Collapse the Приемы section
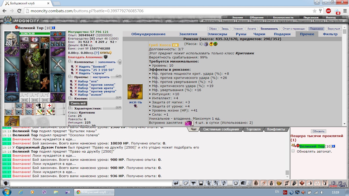Viewport: 349px width, 196px height. point(69,77)
